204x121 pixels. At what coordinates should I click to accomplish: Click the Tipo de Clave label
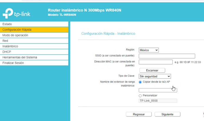tap(127, 76)
